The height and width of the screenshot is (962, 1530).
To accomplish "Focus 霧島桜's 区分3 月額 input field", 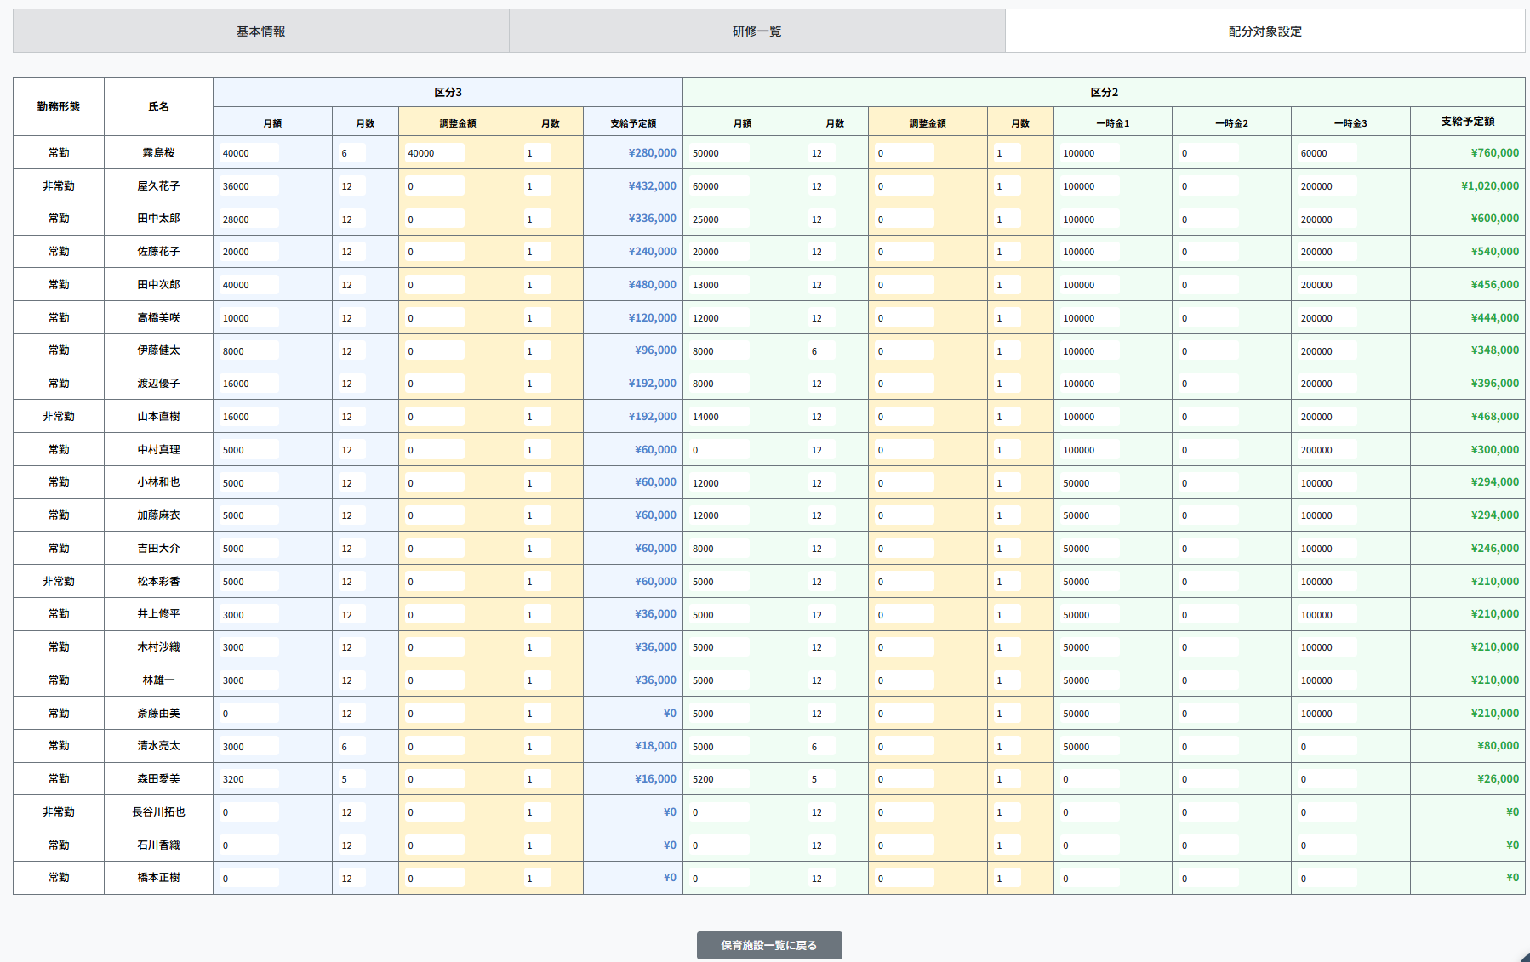I will coord(248,153).
